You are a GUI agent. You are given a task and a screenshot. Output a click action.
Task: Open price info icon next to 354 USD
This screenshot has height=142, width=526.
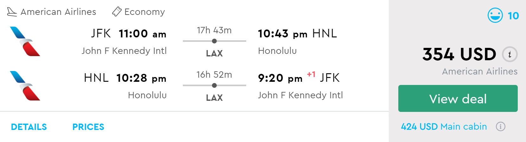tap(510, 54)
